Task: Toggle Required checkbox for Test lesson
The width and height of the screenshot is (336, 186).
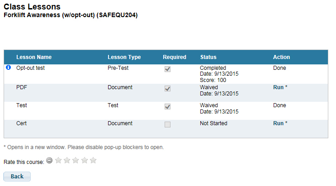Action: pos(167,107)
